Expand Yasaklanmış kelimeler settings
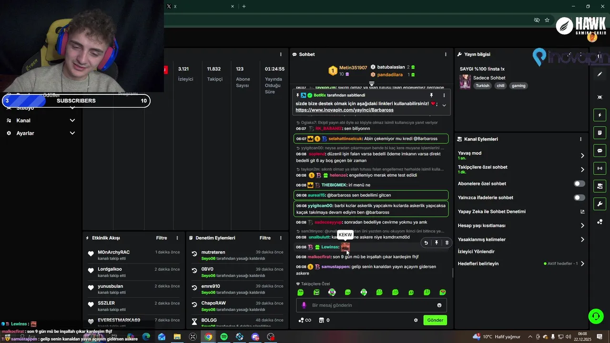The image size is (610, 343). click(x=582, y=240)
